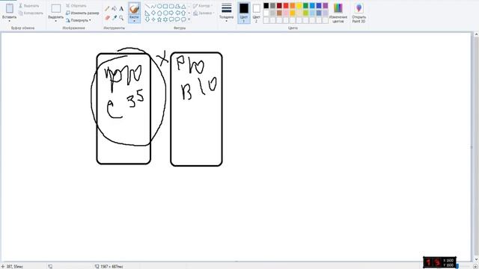The height and width of the screenshot is (269, 479).
Task: Select the Fill with color bucket tool
Action: pos(115,8)
